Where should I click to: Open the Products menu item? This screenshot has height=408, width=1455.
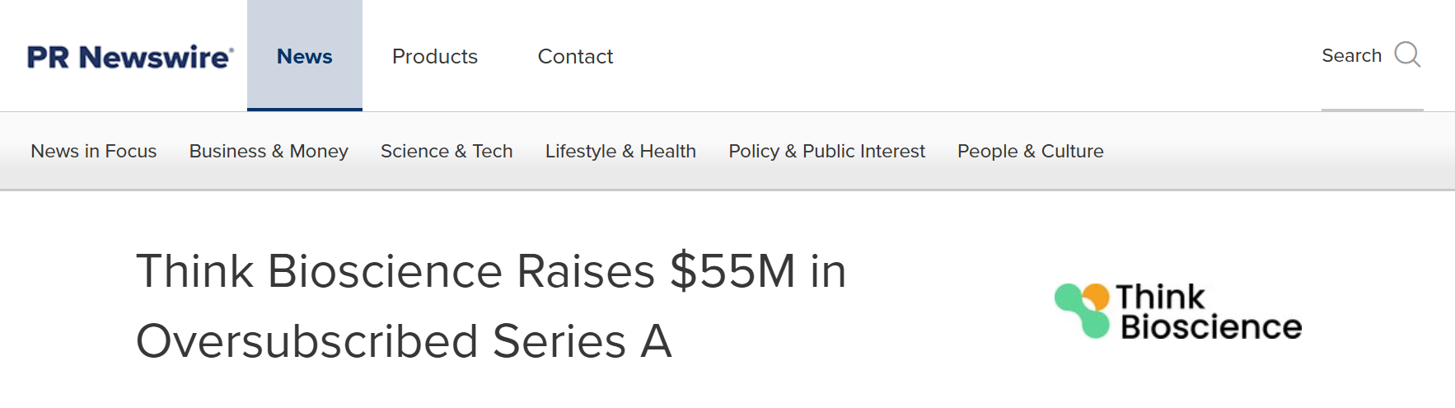point(435,56)
